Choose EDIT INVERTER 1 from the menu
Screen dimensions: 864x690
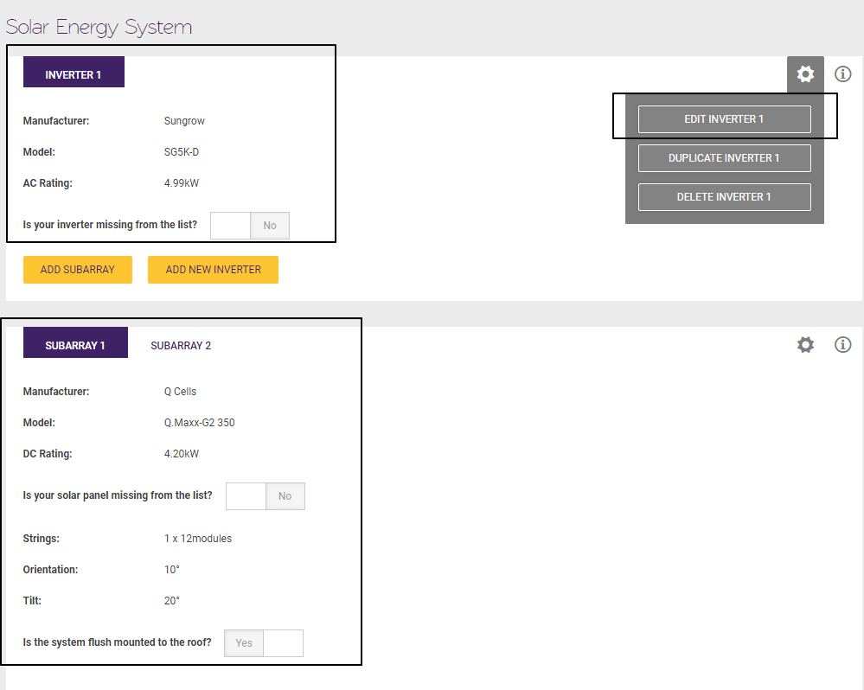tap(724, 118)
